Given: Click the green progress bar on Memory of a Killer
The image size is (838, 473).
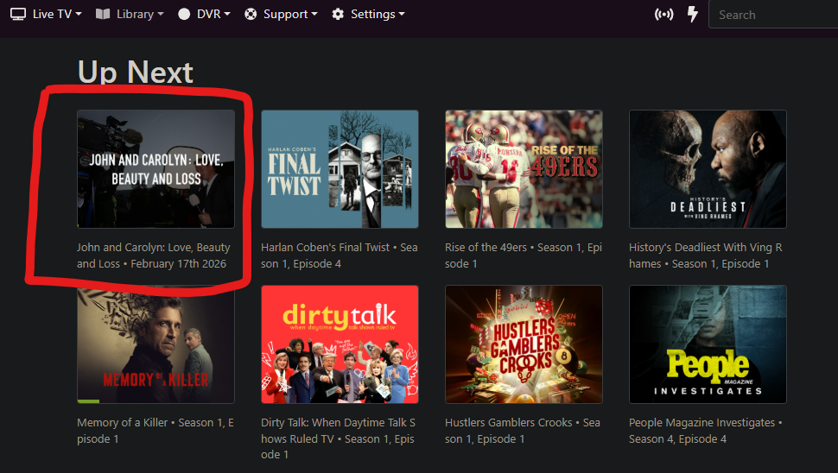Looking at the screenshot, I should pos(88,401).
